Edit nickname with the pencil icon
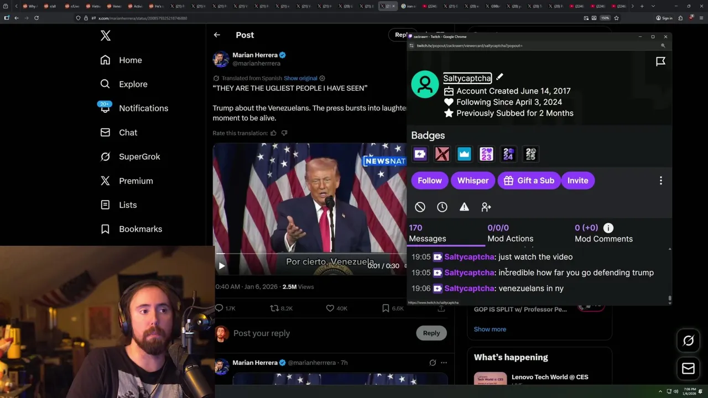This screenshot has height=398, width=708. [499, 77]
